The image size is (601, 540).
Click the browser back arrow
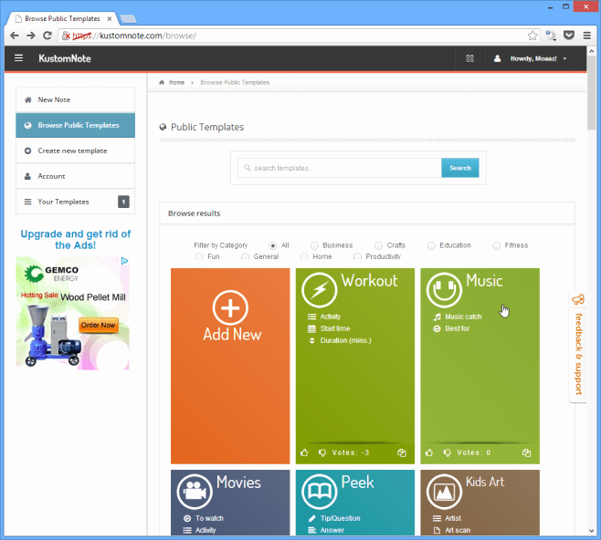[15, 36]
